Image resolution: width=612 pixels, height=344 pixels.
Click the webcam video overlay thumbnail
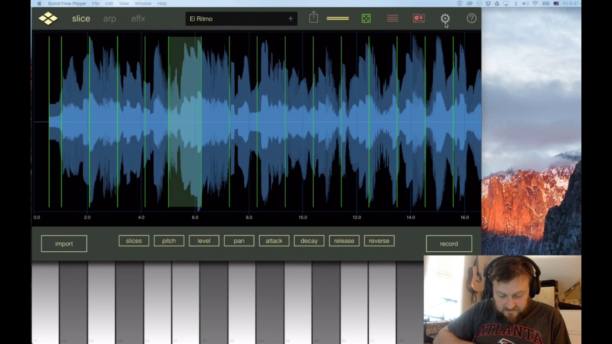tap(503, 300)
